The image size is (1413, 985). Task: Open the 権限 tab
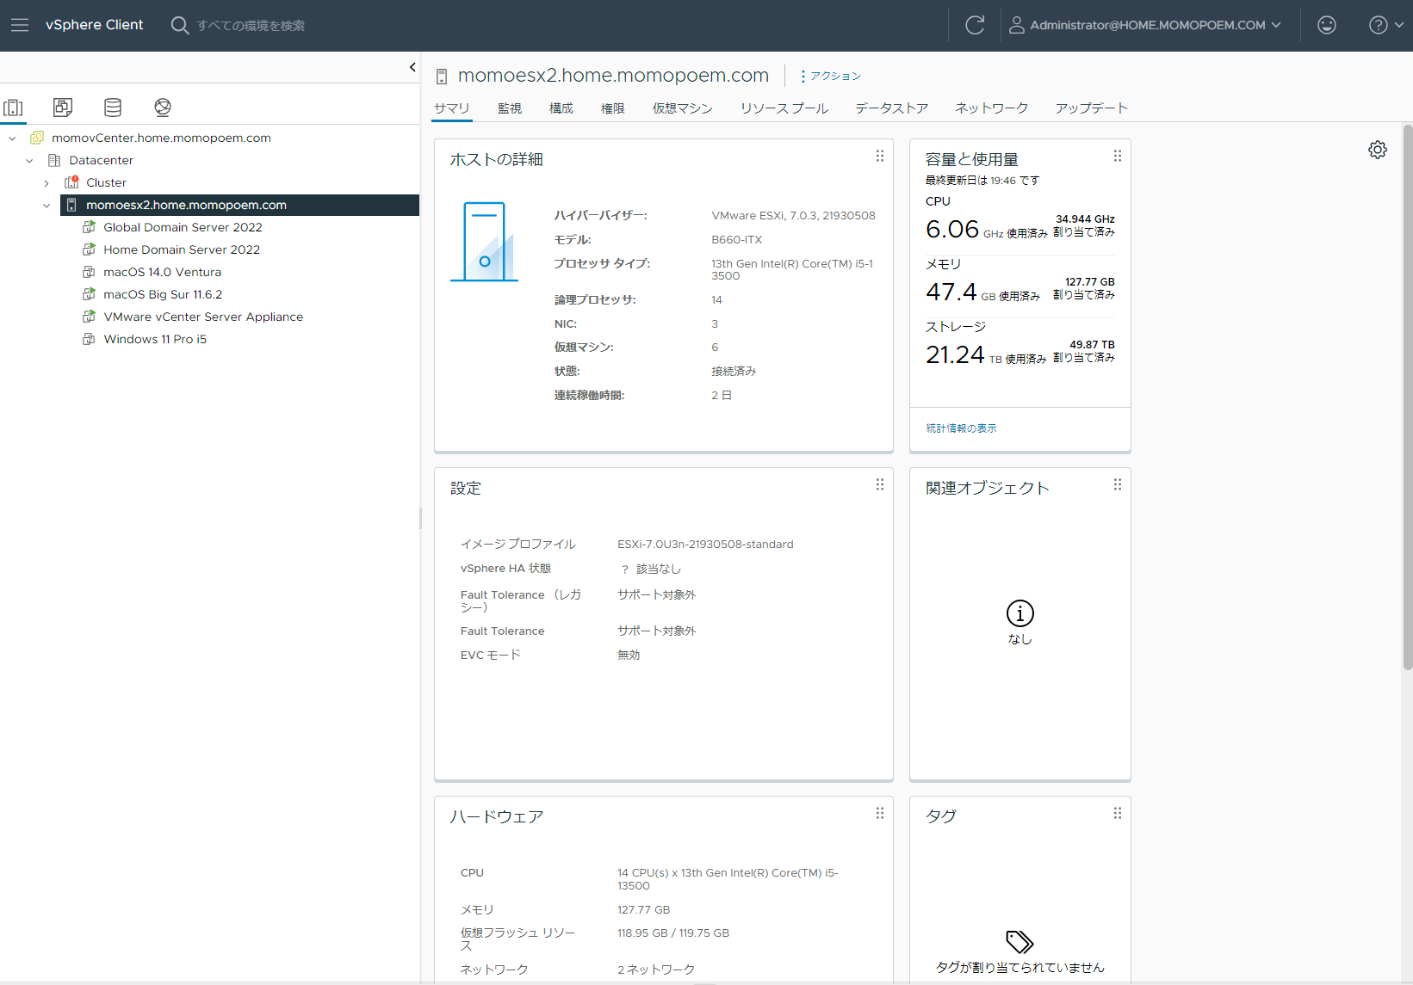(x=613, y=108)
